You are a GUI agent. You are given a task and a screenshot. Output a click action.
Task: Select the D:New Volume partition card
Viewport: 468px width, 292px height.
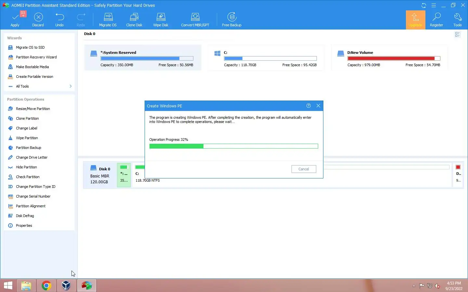click(389, 58)
